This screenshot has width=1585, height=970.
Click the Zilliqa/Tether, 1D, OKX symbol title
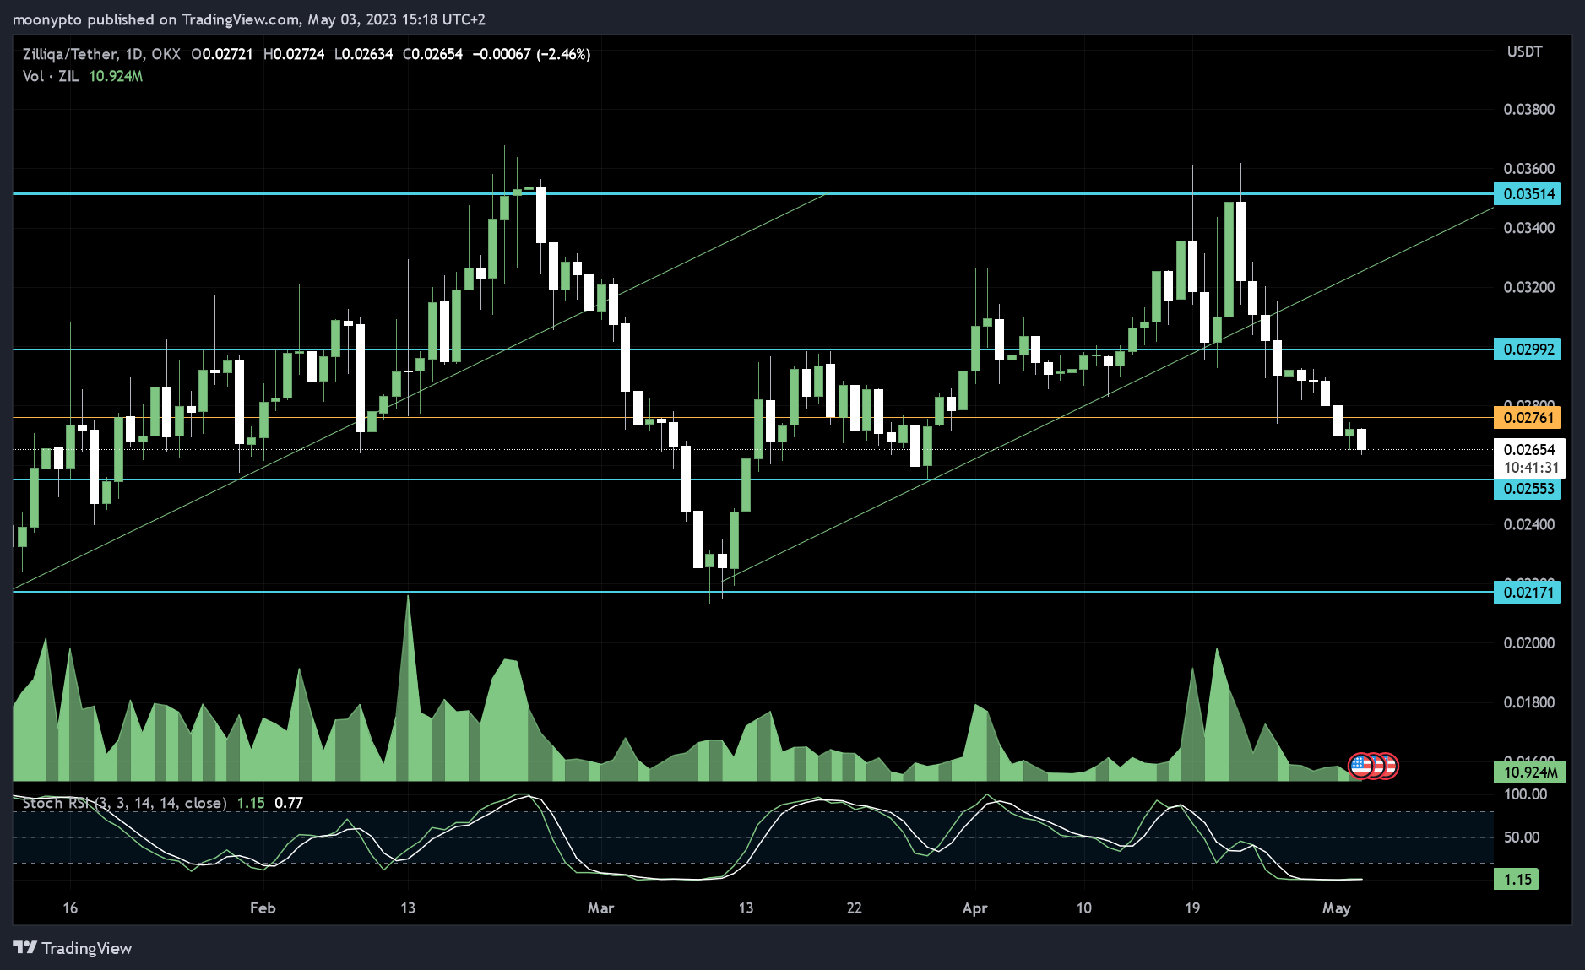click(x=101, y=54)
